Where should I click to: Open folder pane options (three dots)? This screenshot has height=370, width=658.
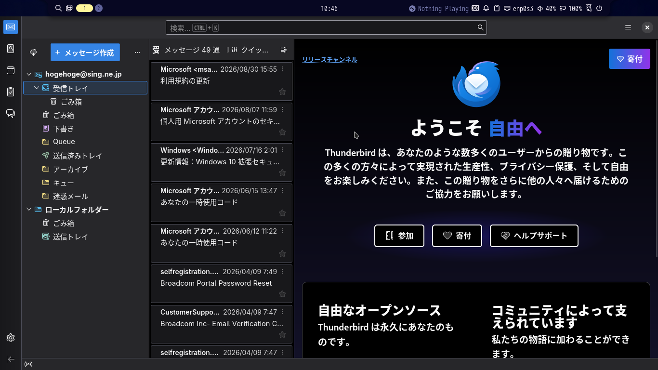click(137, 52)
